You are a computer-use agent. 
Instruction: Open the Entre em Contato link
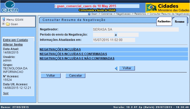(15, 40)
